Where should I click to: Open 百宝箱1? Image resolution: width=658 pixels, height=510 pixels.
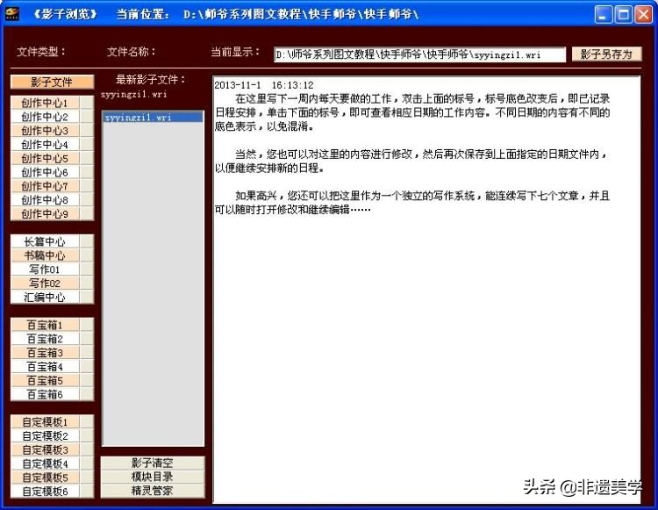pos(45,325)
